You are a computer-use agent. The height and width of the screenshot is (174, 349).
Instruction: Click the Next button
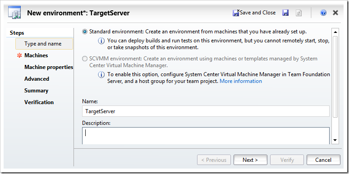coord(250,160)
